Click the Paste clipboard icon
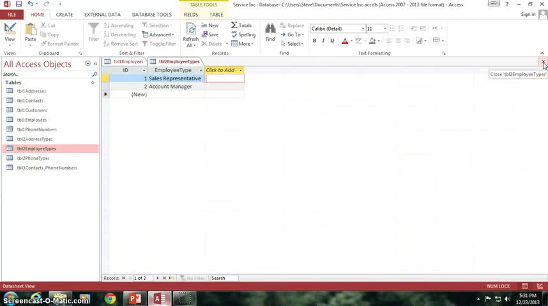The height and width of the screenshot is (306, 548). pos(31,30)
